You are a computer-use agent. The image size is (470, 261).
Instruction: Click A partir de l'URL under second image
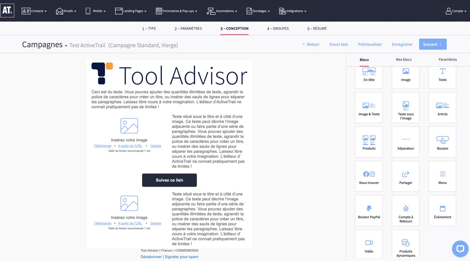130,223
